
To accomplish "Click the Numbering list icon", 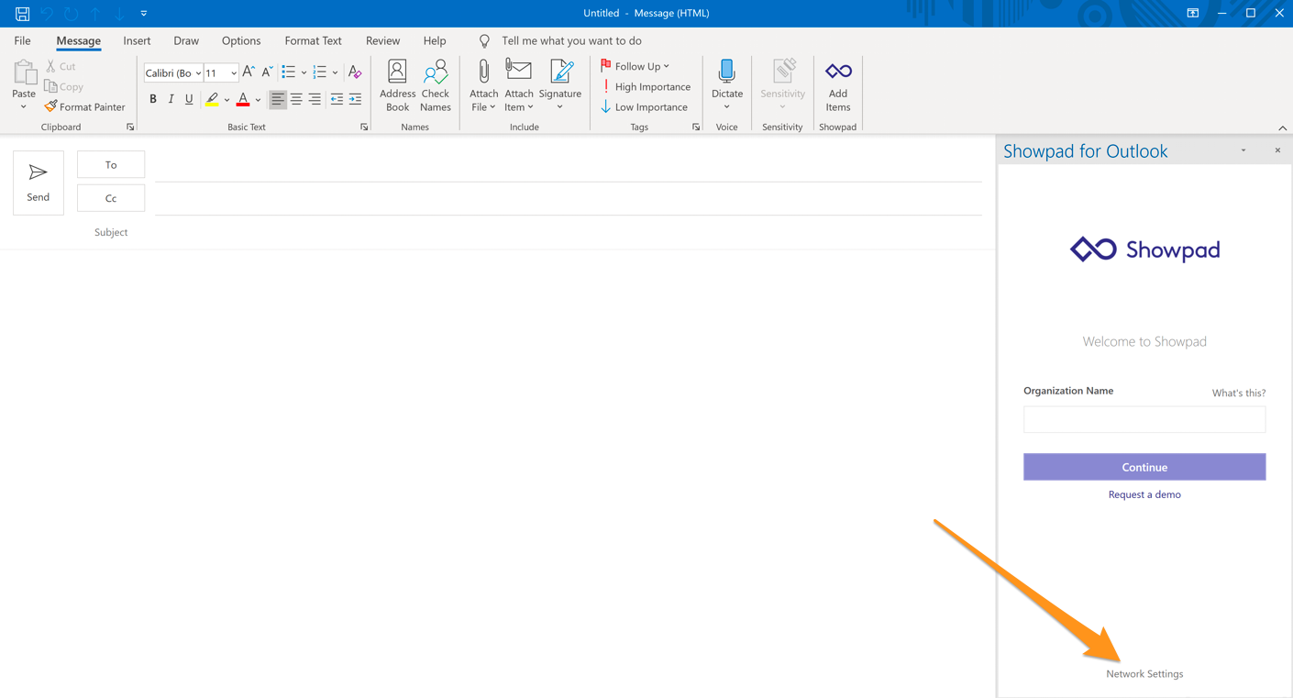I will click(x=319, y=72).
